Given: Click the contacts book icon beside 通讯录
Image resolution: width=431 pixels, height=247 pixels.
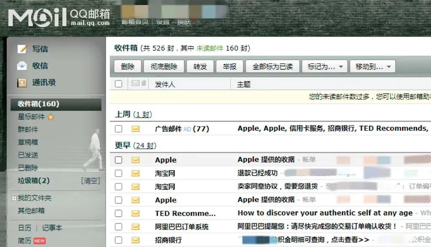Looking at the screenshot, I should pyautogui.click(x=22, y=83).
